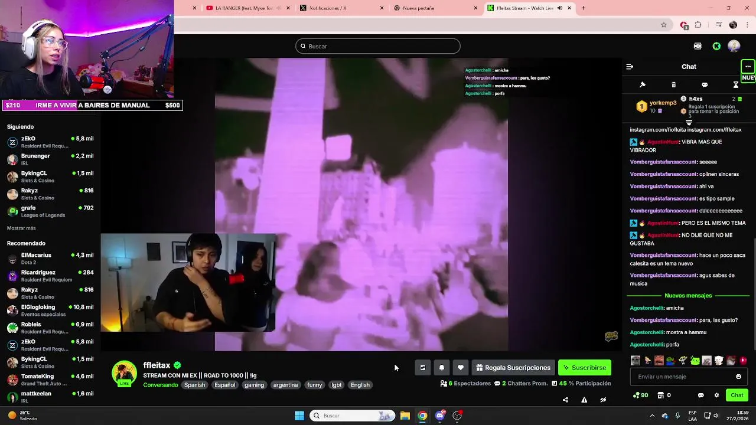
Task: Mute the ffleitax tab via speaker icon
Action: tap(560, 8)
